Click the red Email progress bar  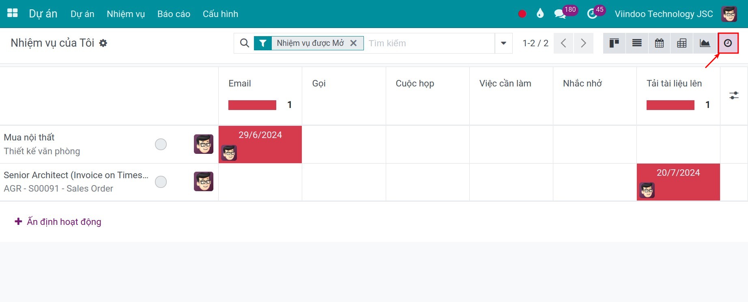pyautogui.click(x=252, y=105)
